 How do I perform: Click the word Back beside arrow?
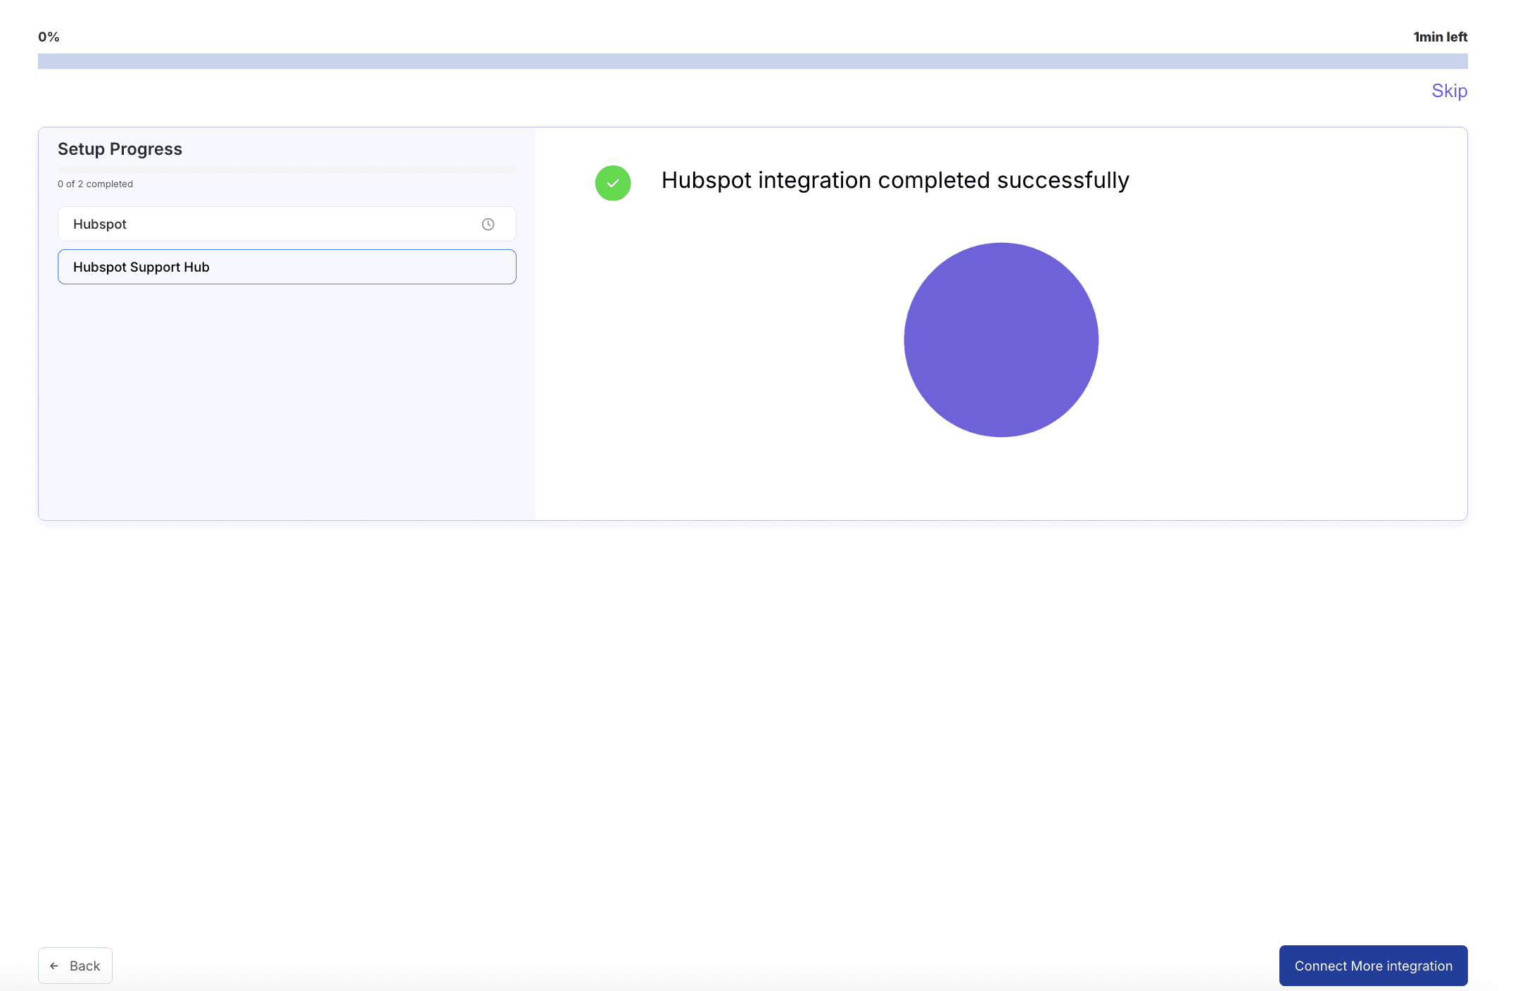point(84,966)
